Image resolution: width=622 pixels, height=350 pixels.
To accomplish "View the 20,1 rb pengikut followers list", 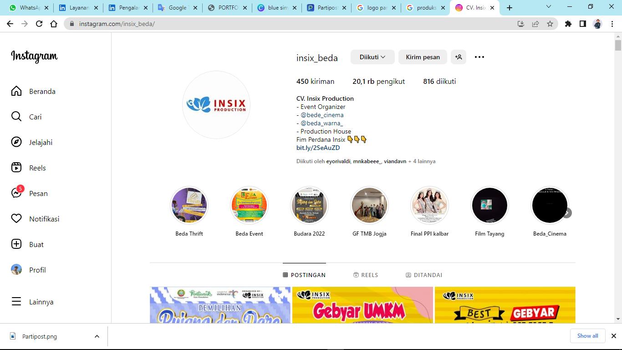I will point(379,81).
